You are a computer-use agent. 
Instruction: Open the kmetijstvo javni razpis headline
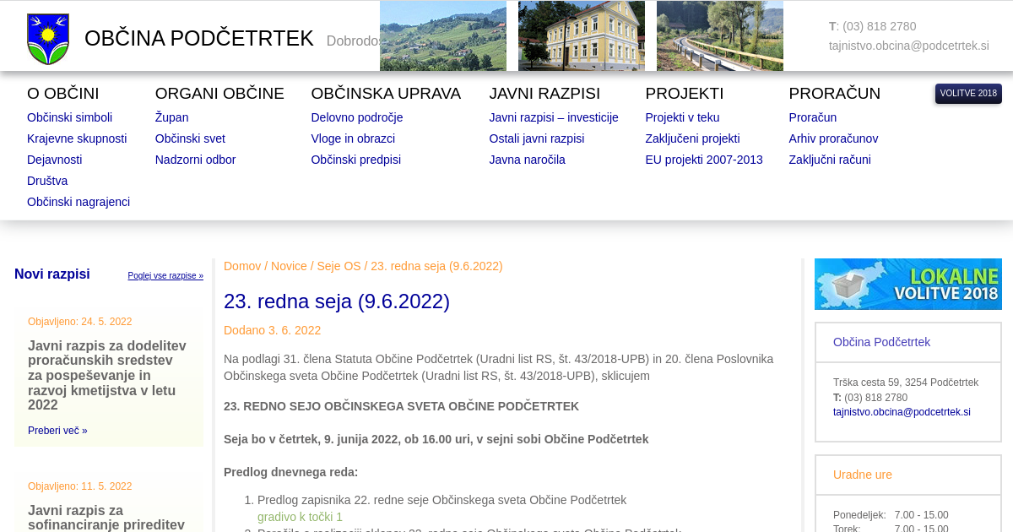108,375
